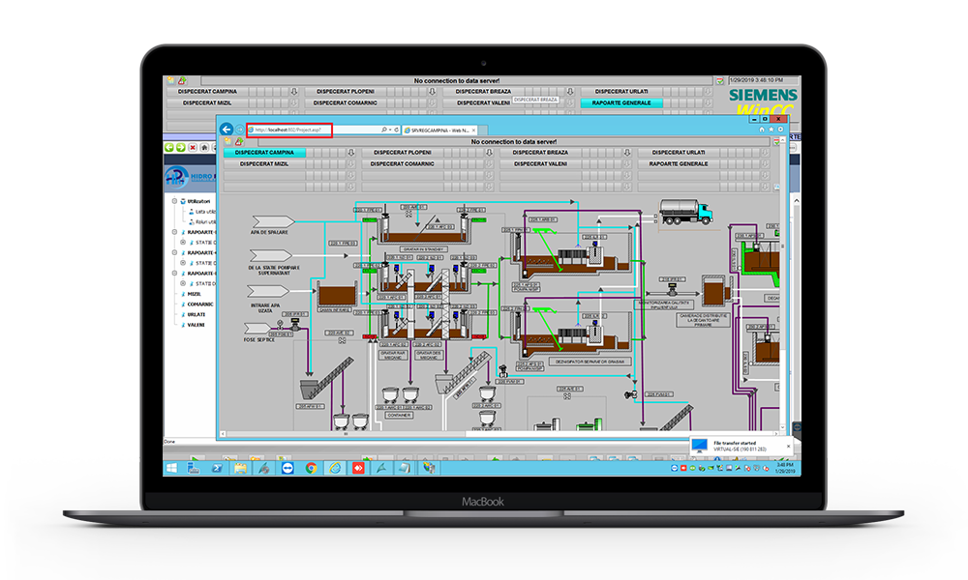This screenshot has height=580, width=968.
Task: Open the red AnyDesk taskbar icon
Action: click(x=358, y=469)
